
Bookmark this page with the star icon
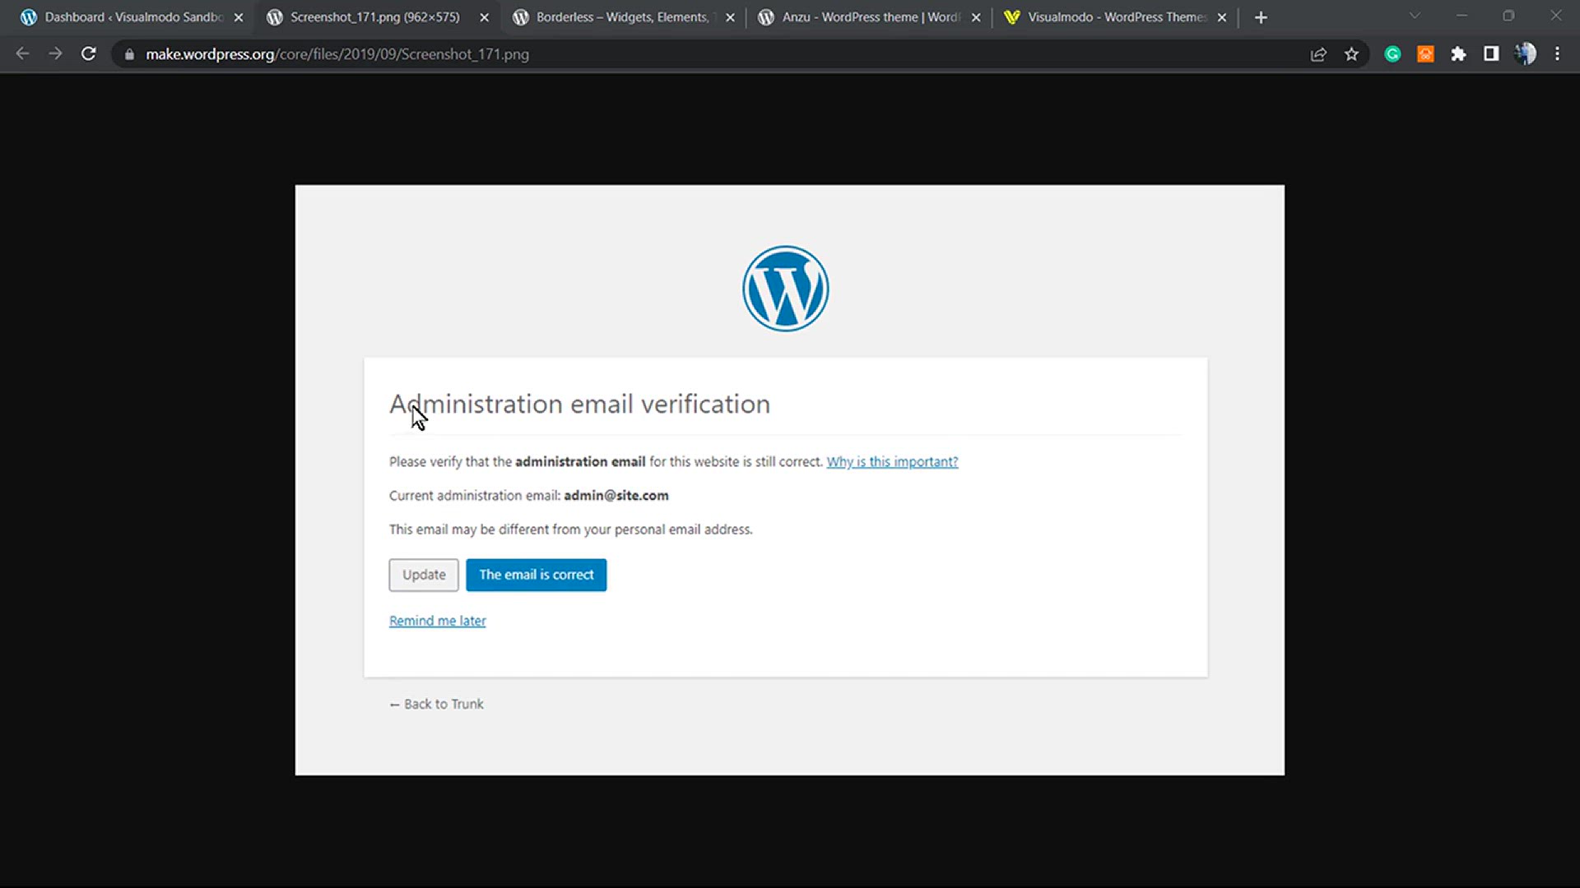coord(1351,54)
